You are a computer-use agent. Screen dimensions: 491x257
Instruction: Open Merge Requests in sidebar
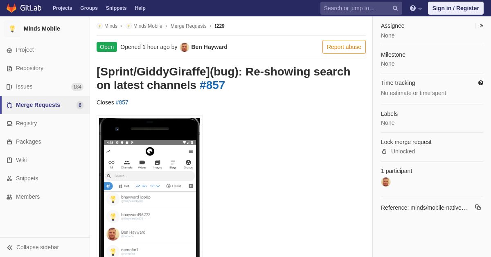click(x=45, y=105)
